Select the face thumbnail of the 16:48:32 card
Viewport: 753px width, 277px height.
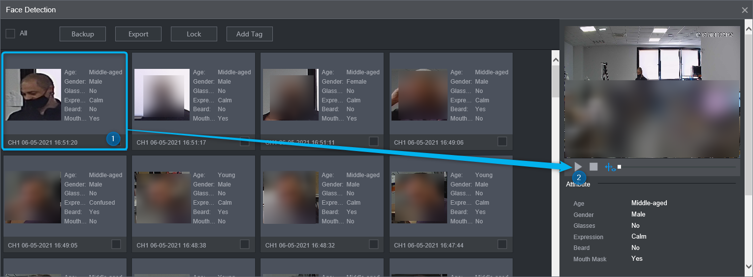pos(291,198)
